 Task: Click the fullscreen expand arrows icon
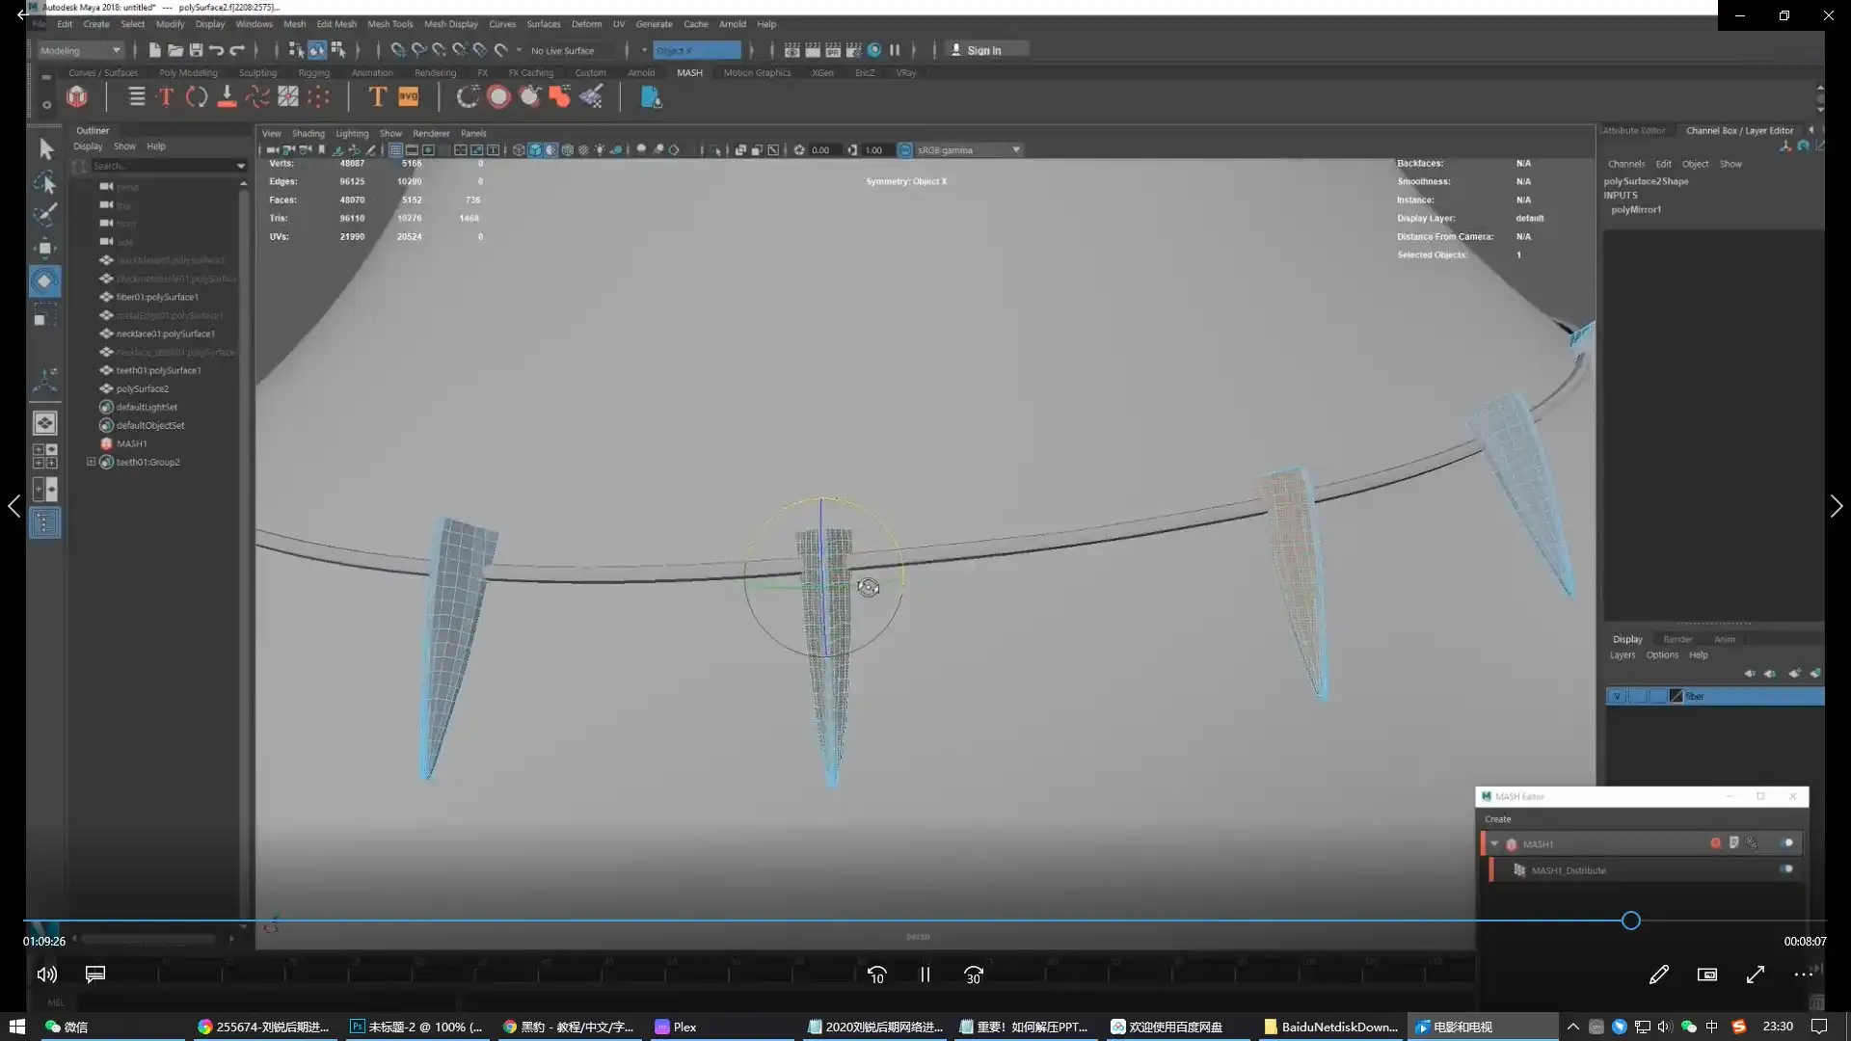(x=1755, y=974)
